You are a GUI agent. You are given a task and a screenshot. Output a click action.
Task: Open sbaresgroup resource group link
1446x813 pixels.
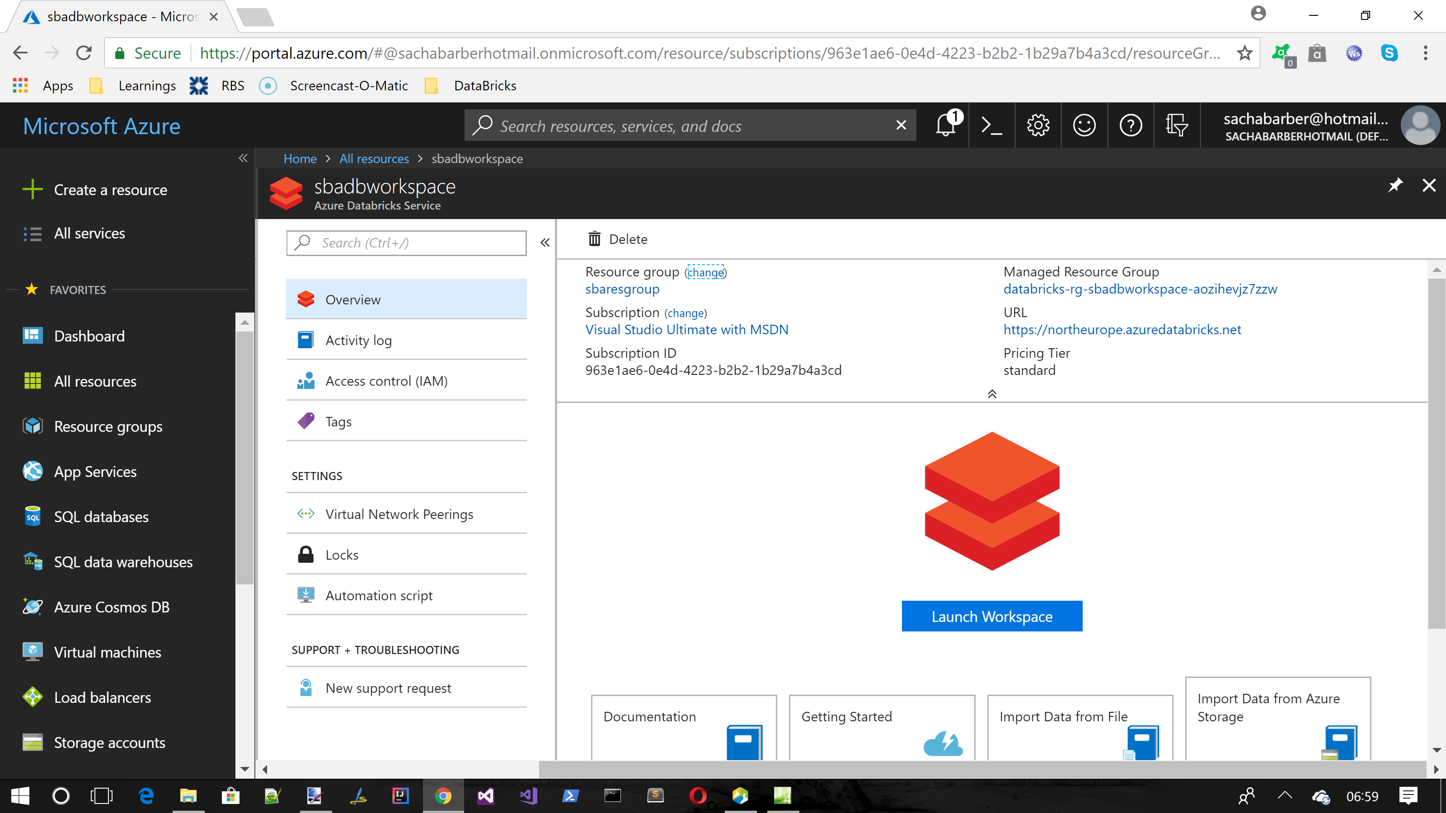tap(622, 289)
